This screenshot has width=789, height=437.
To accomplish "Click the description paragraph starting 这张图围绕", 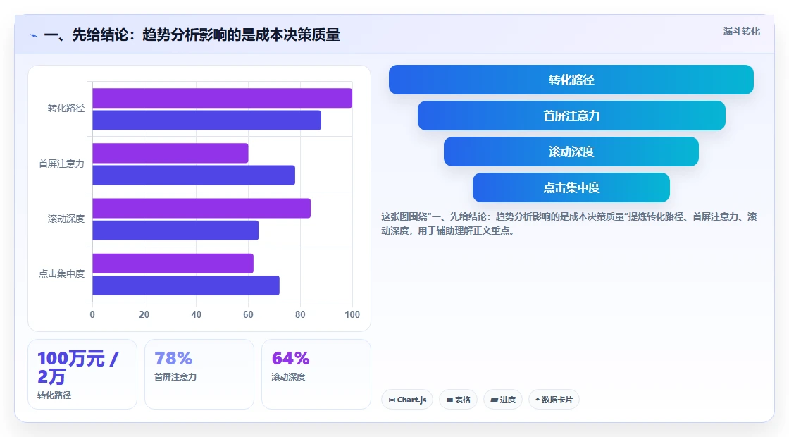I will [569, 223].
